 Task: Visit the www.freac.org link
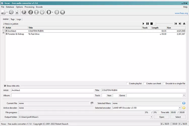(181, 13)
